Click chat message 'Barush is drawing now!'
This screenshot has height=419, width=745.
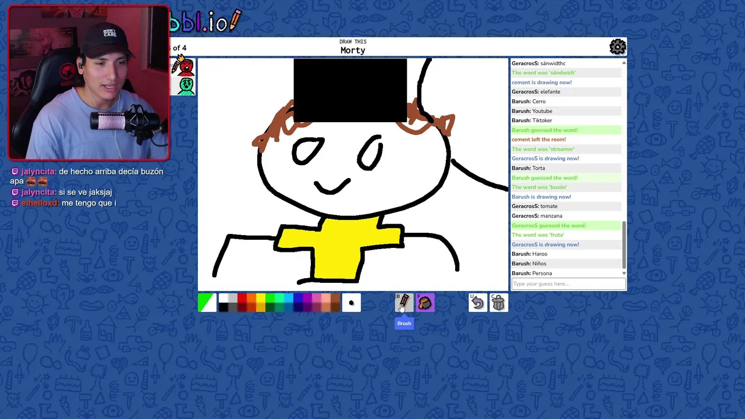pos(541,197)
